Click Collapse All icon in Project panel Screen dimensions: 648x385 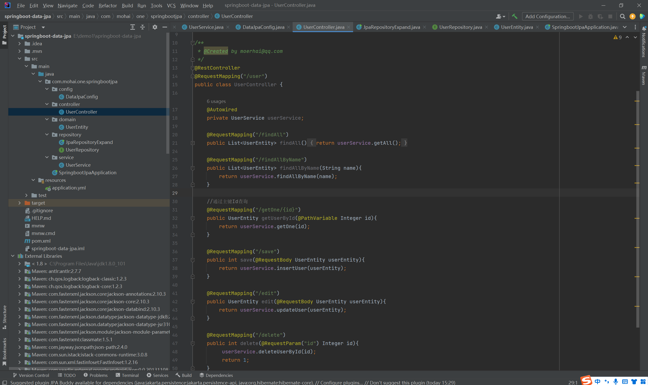point(143,27)
